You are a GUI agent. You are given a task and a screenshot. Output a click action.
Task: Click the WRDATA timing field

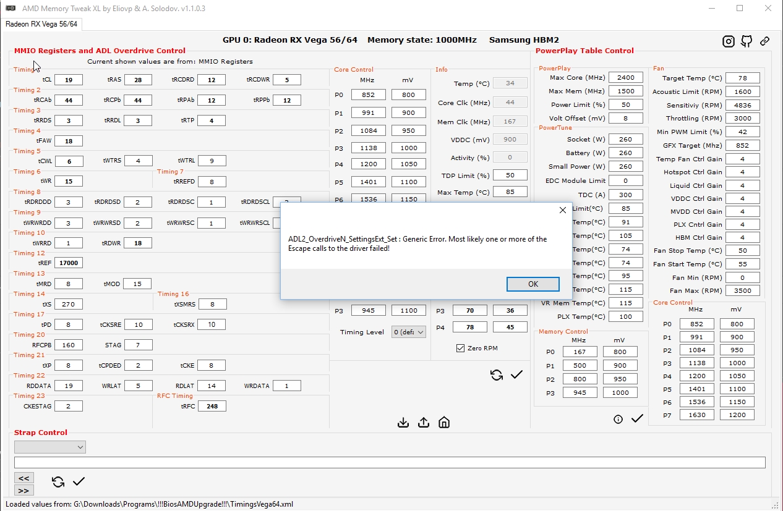[x=286, y=386]
